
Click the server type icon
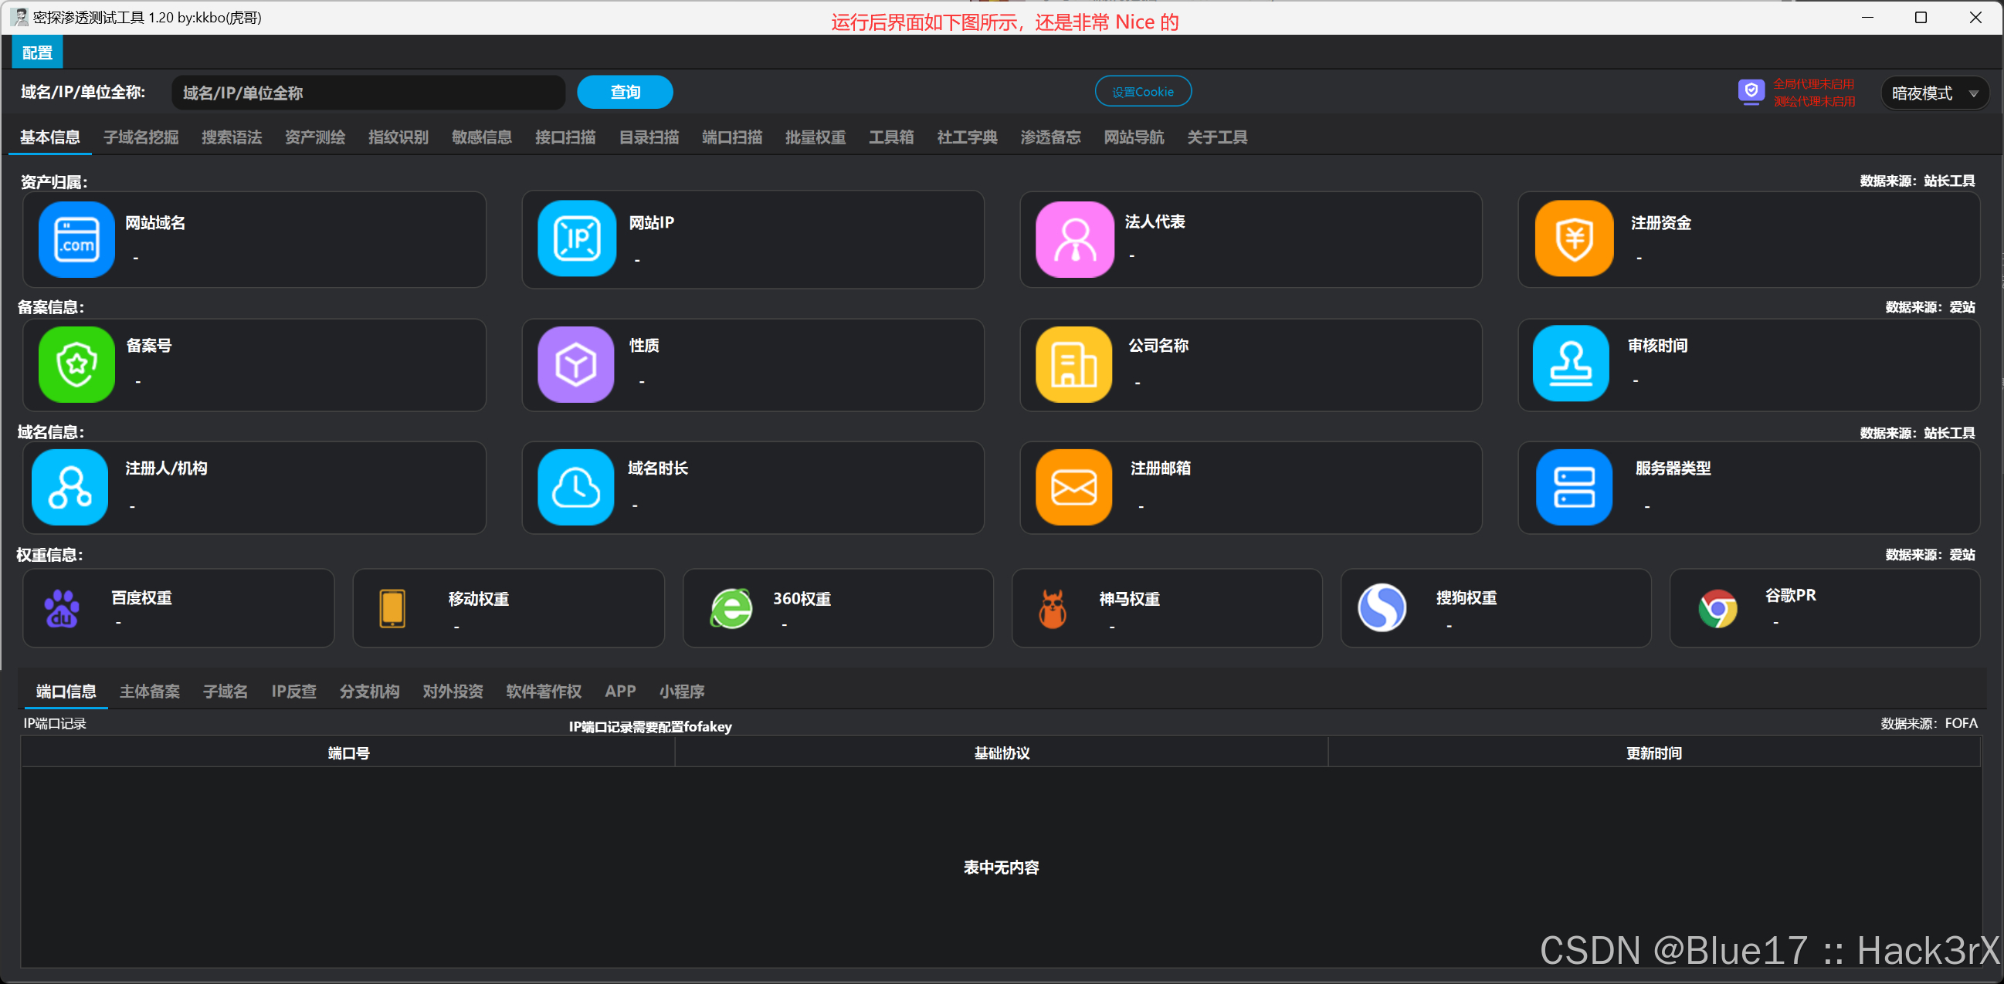coord(1574,487)
